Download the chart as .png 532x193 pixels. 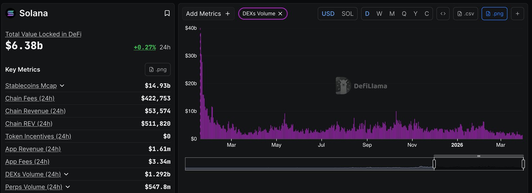(494, 14)
